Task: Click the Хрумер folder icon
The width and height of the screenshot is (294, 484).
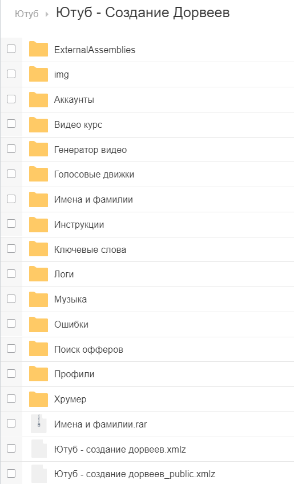Action: point(38,399)
